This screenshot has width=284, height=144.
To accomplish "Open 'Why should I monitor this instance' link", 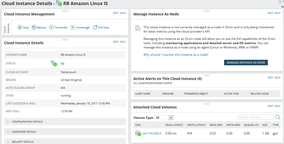I will tap(176, 55).
